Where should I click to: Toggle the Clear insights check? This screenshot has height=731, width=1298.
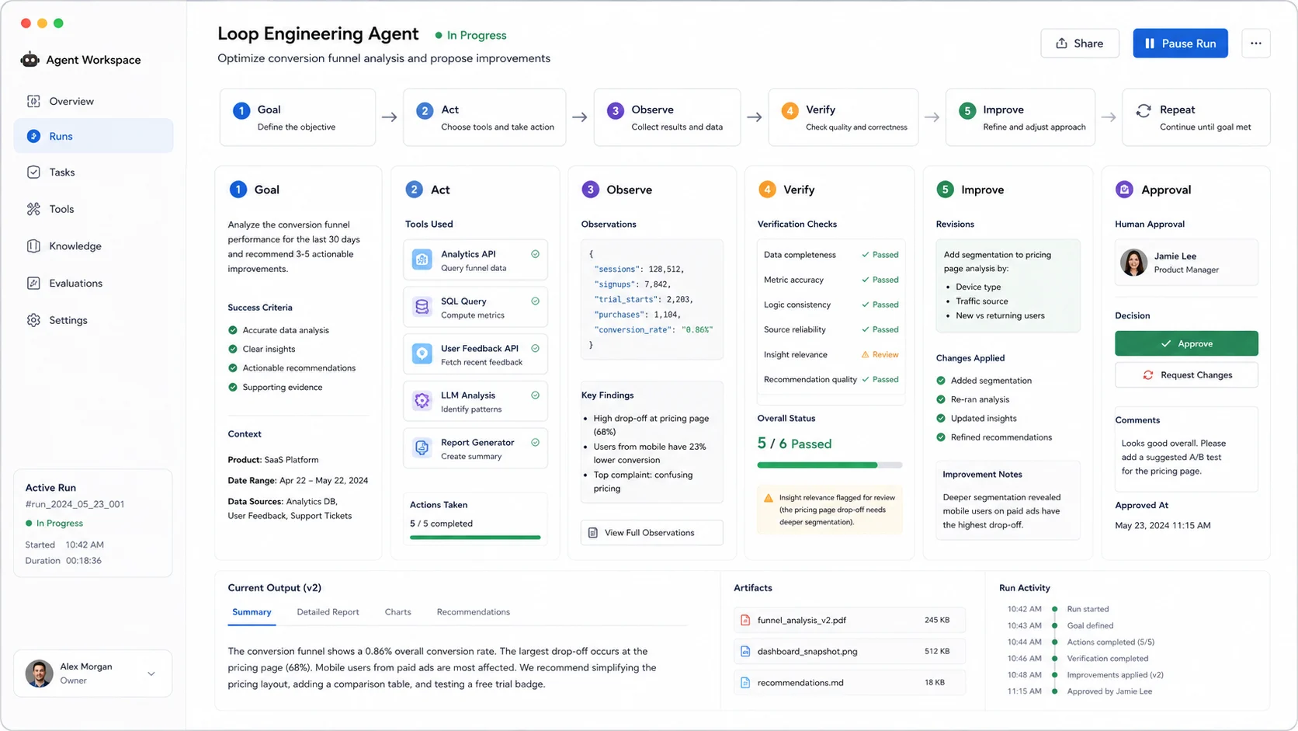click(x=233, y=349)
